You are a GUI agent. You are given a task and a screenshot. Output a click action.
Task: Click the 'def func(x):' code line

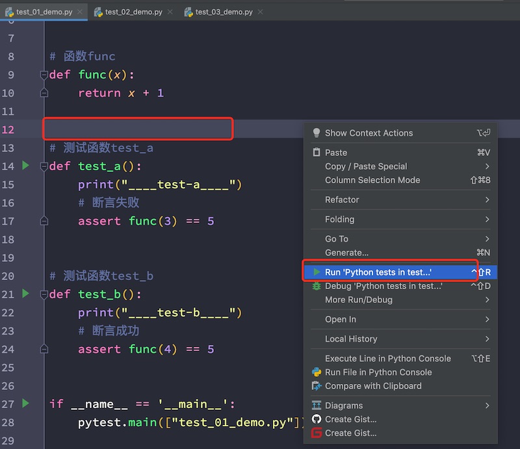[92, 75]
